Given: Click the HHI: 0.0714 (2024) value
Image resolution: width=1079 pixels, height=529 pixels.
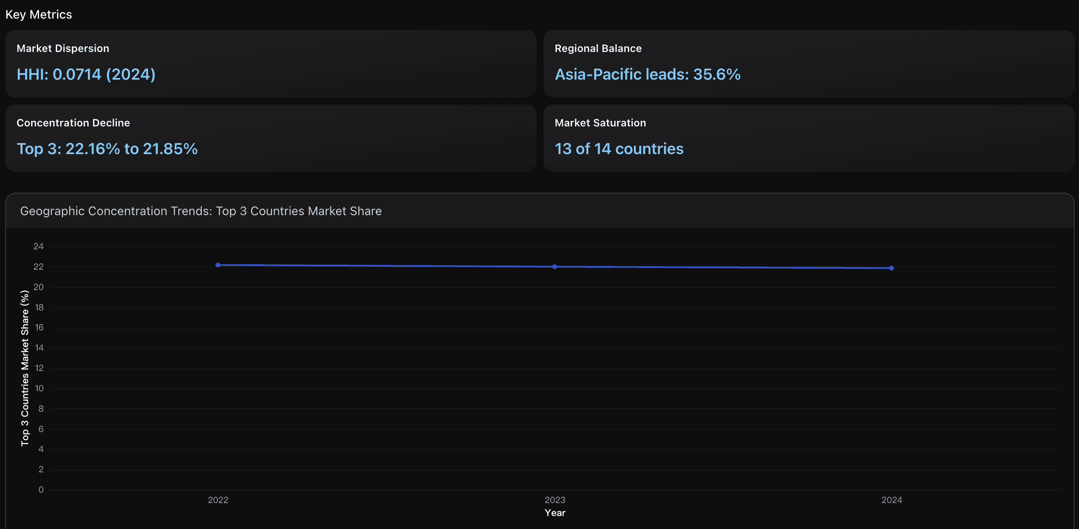Looking at the screenshot, I should point(86,74).
